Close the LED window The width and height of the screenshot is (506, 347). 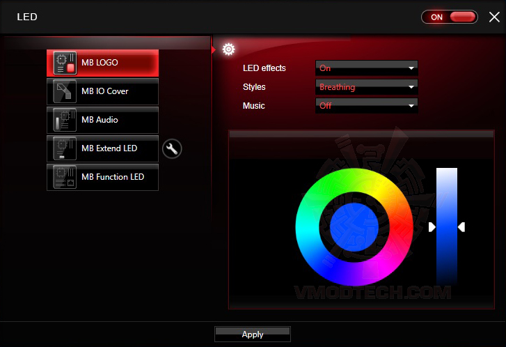point(494,17)
